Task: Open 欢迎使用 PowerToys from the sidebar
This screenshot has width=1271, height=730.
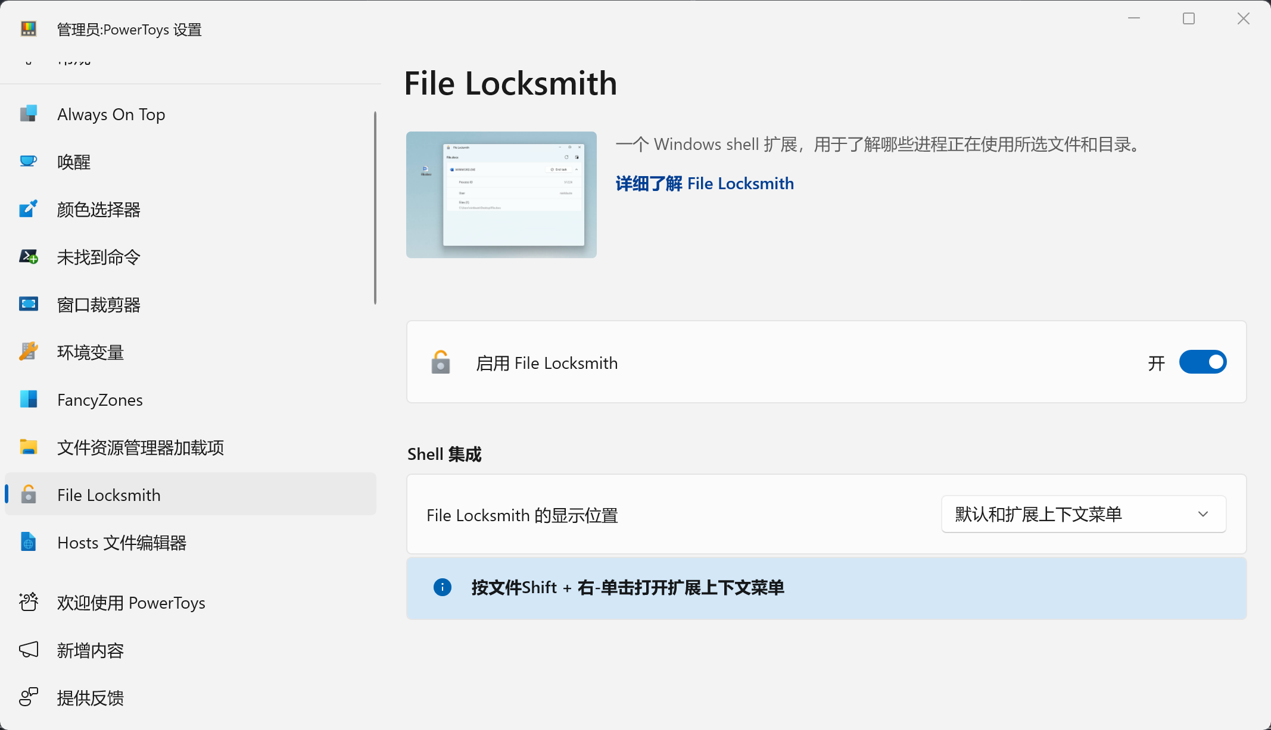Action: point(131,602)
